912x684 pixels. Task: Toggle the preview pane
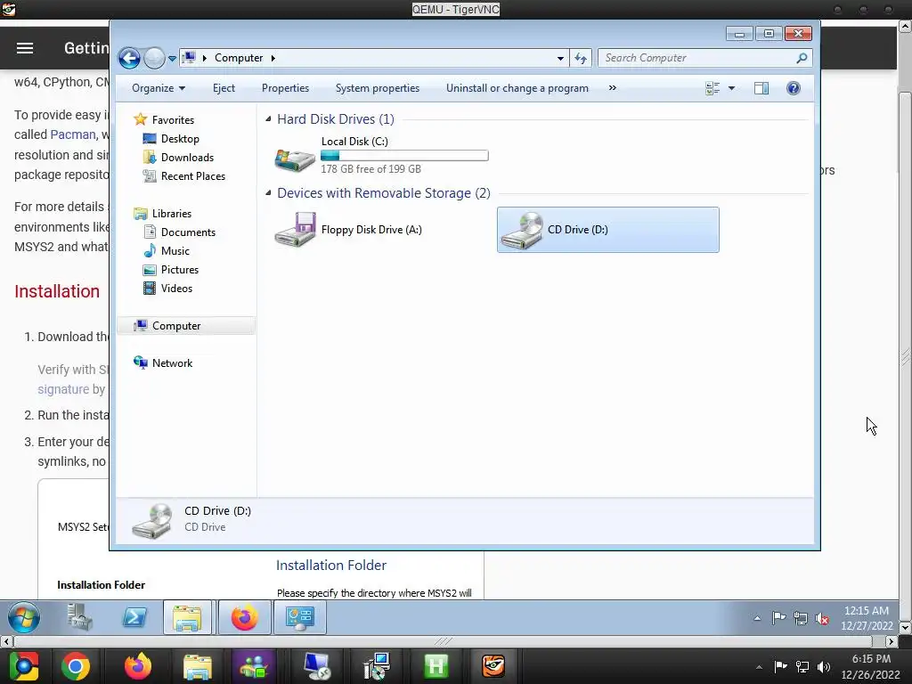761,88
